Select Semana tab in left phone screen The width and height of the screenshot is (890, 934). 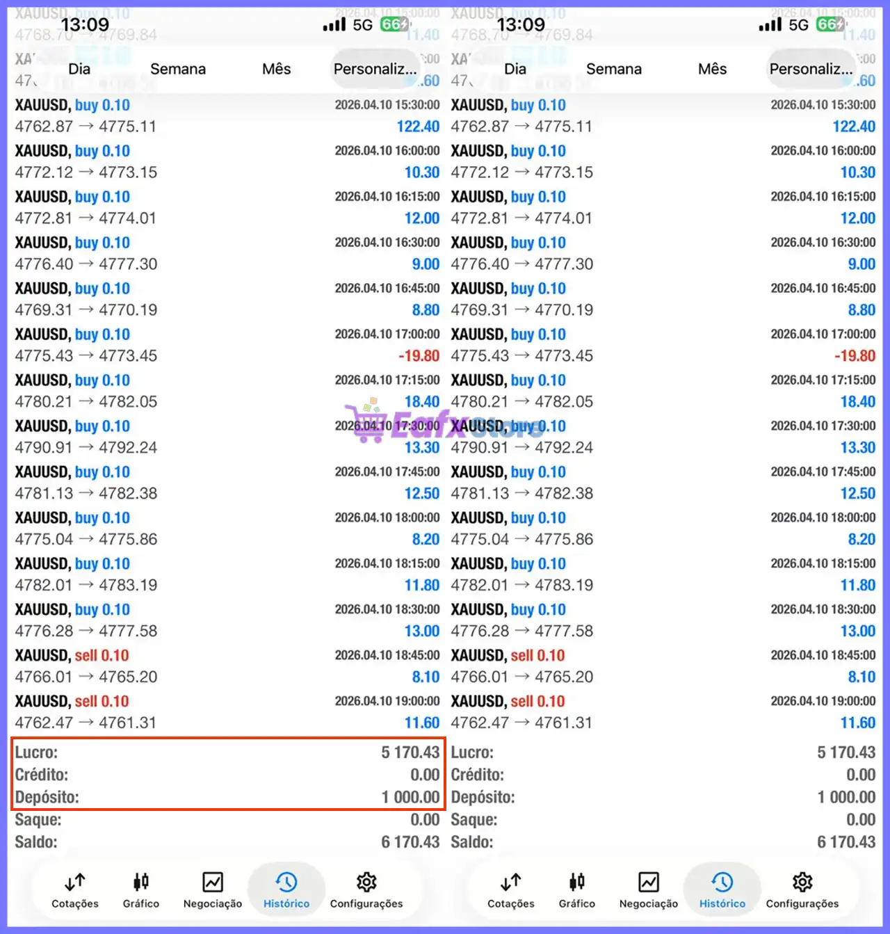click(x=178, y=69)
